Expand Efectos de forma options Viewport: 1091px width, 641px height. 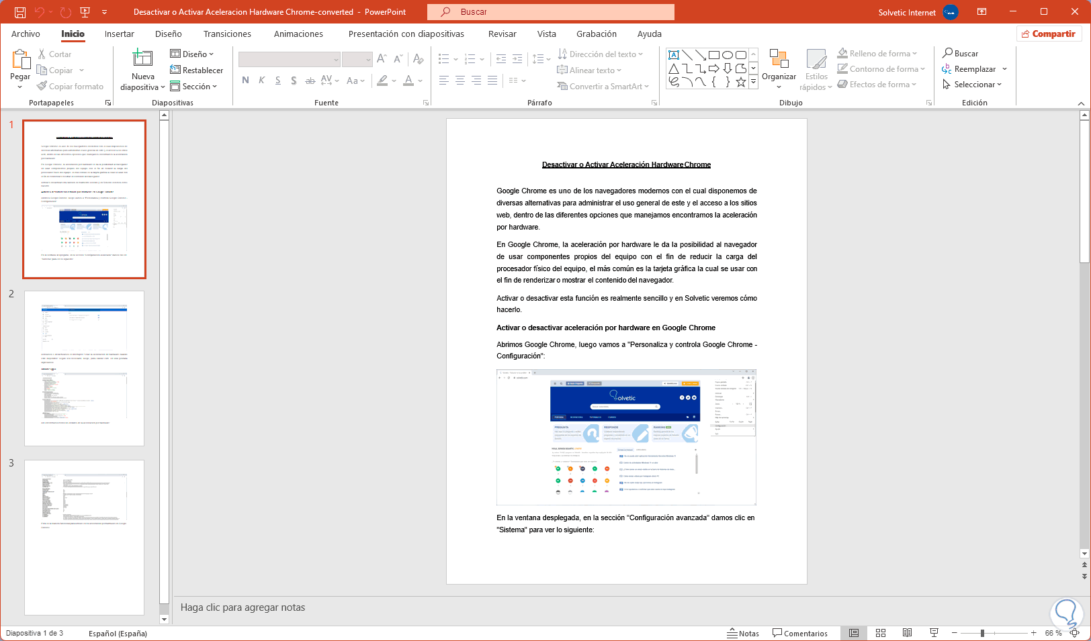click(x=877, y=84)
